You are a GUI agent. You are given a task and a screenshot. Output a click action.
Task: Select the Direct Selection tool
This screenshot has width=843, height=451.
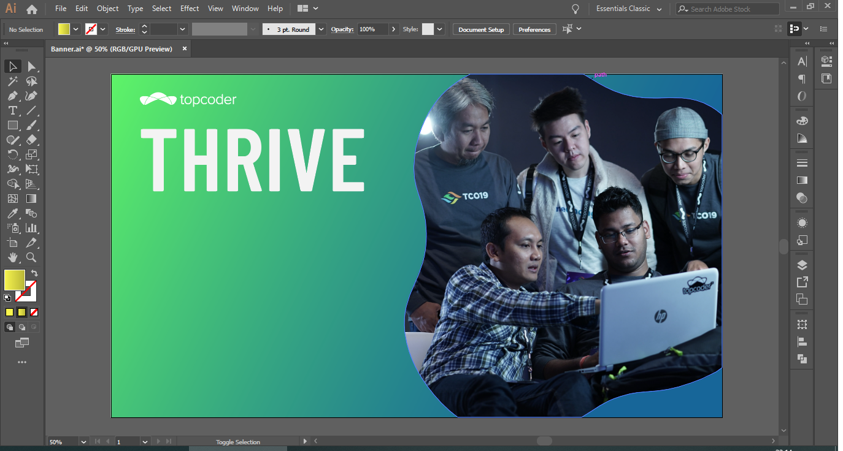[32, 66]
